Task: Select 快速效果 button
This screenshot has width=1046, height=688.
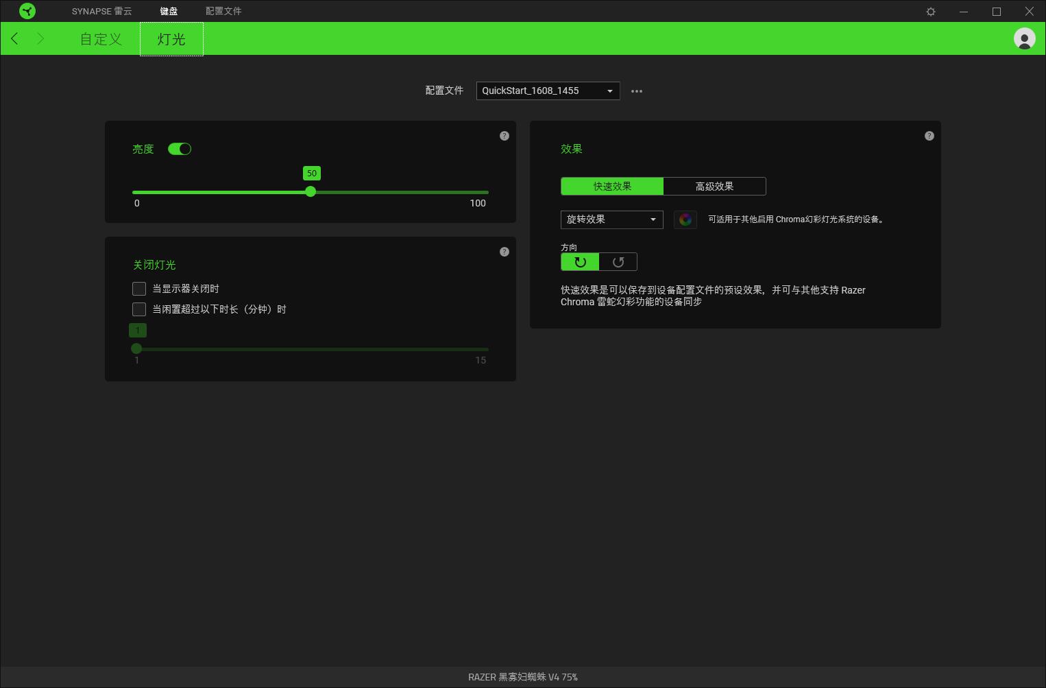Action: pos(612,187)
